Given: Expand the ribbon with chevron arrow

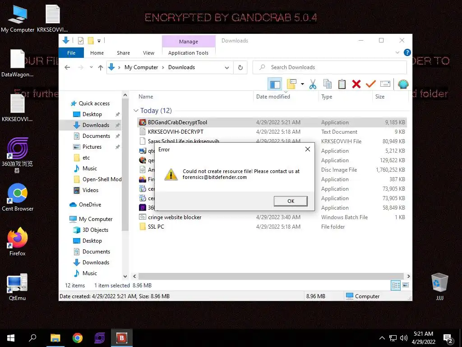Looking at the screenshot, I should (x=397, y=52).
